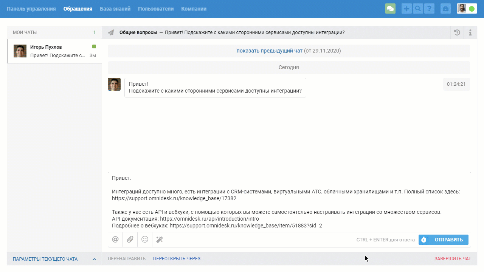
Task: Click the Общие вопросы chat title
Action: pyautogui.click(x=138, y=32)
